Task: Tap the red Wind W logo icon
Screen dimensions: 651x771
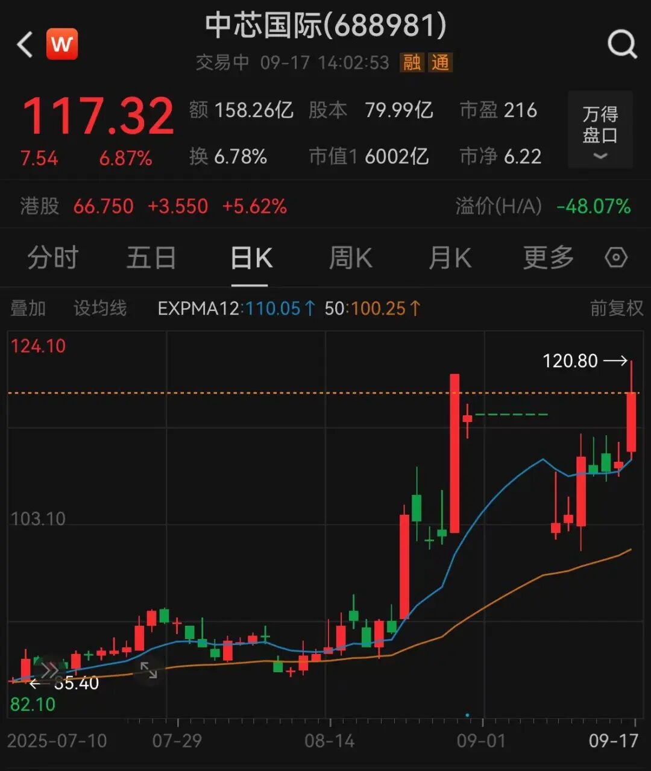Action: tap(62, 44)
